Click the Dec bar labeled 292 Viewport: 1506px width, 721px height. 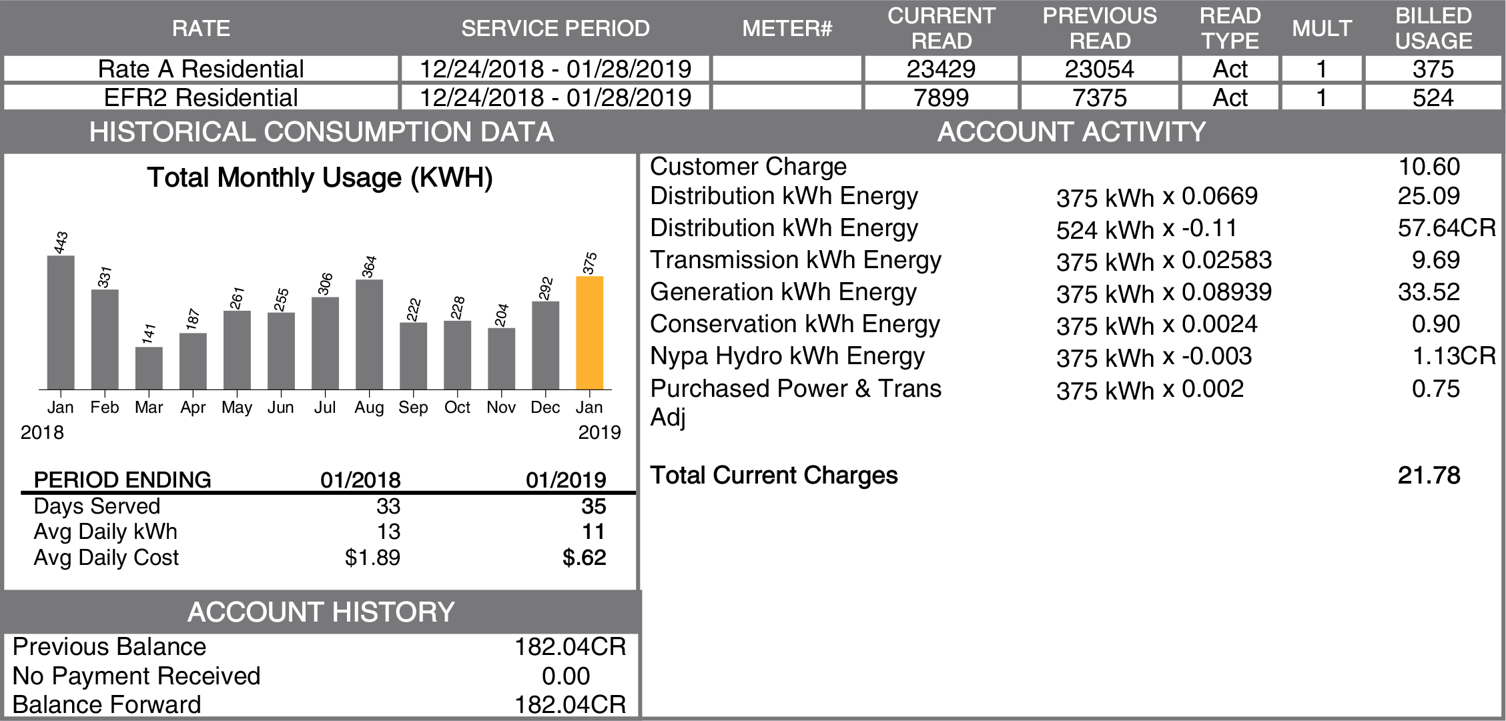pos(545,345)
